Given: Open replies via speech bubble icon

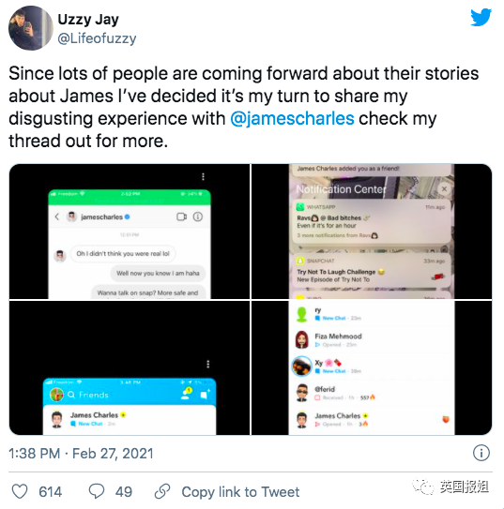Looking at the screenshot, I should tap(97, 491).
